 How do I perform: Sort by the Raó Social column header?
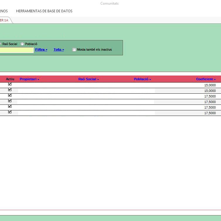88,79
